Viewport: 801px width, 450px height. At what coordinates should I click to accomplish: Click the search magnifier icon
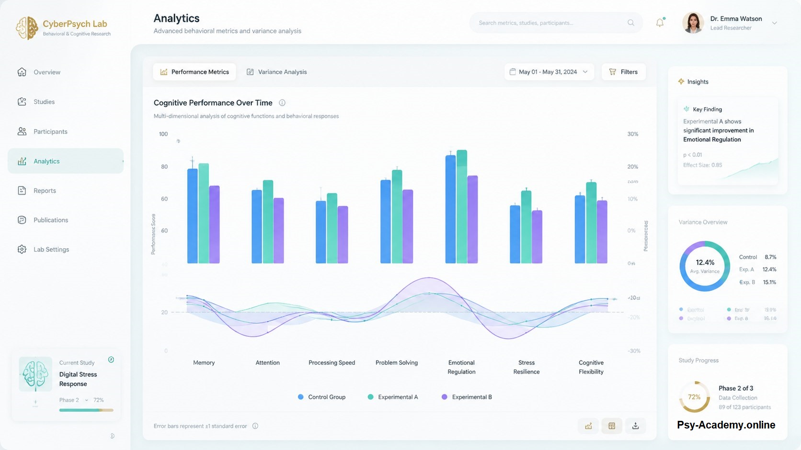point(631,22)
